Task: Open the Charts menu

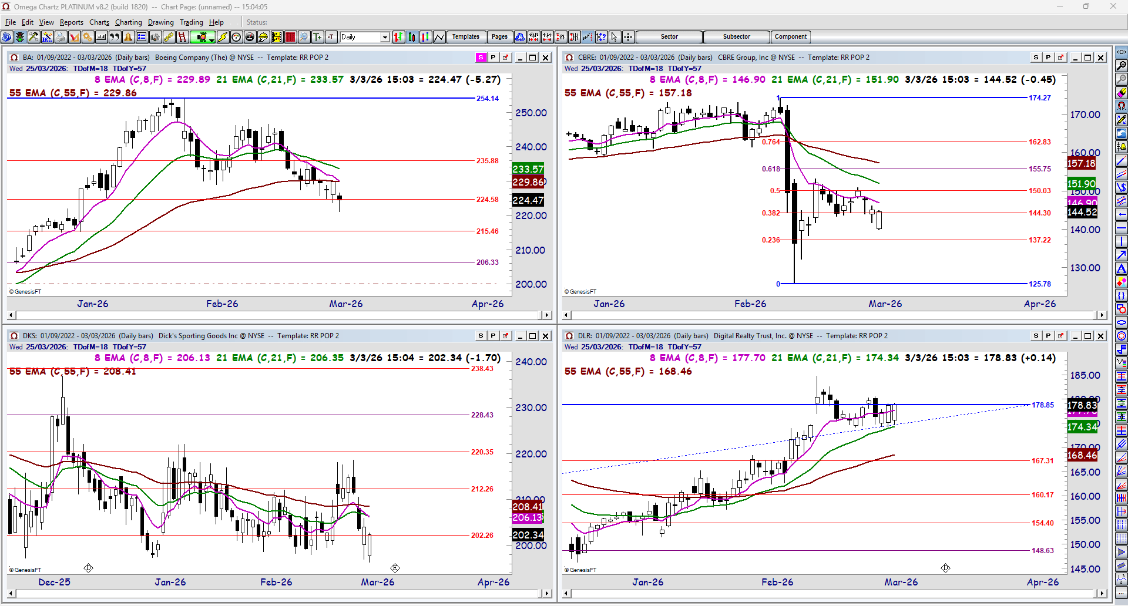Action: coord(99,22)
